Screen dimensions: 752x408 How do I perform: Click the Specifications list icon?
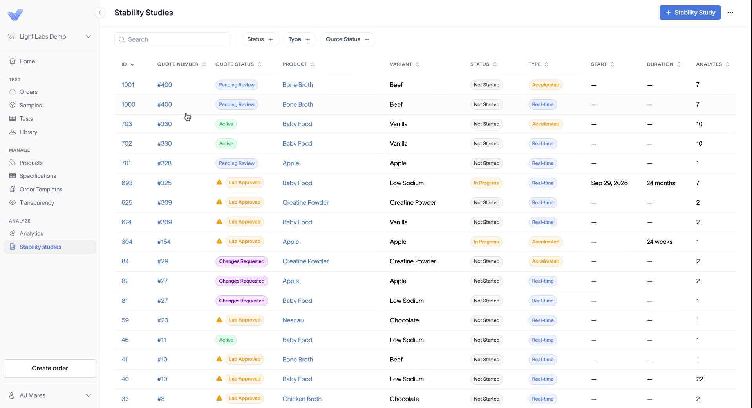coord(13,176)
